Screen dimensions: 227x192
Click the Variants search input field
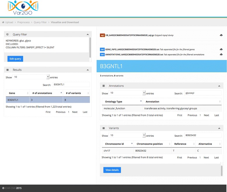coord(203,135)
